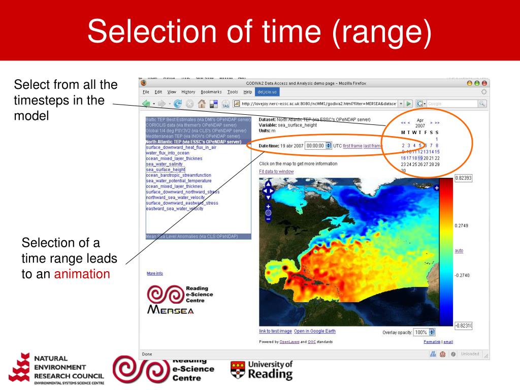The image size is (520, 390).
Task: Open the Back button history dropdown arrow
Action: [x=154, y=104]
